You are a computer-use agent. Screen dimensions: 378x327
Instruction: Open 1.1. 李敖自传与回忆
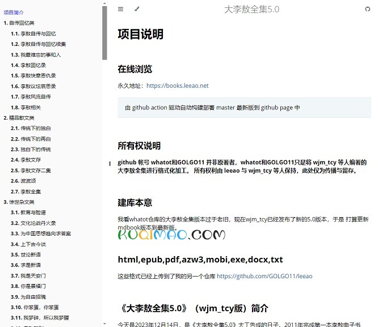tap(33, 33)
